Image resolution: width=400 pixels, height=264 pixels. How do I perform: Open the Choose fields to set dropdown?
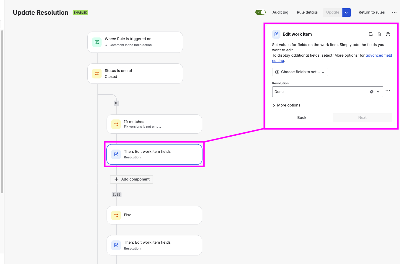(300, 72)
